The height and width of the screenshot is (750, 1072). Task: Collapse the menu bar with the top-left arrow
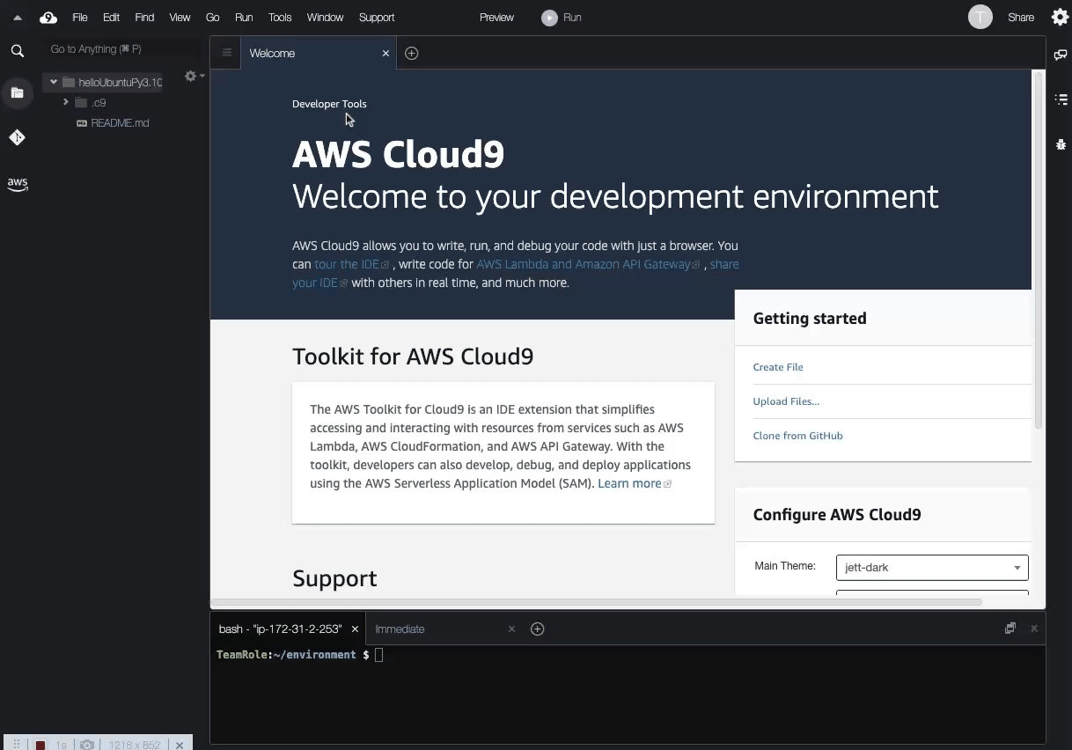(x=17, y=18)
